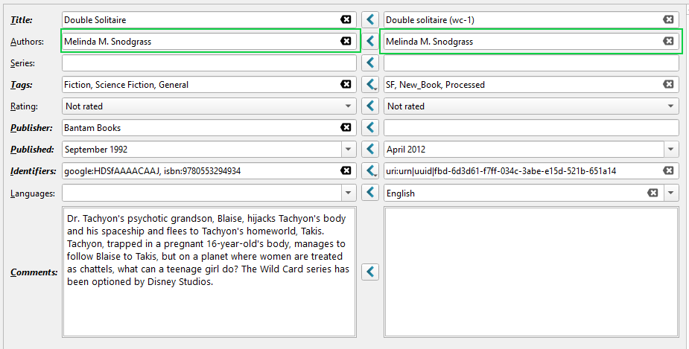Click the 'Identifiers:' label
The height and width of the screenshot is (349, 689).
(33, 171)
